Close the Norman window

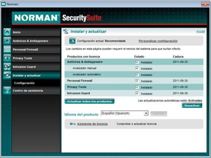click(x=205, y=4)
